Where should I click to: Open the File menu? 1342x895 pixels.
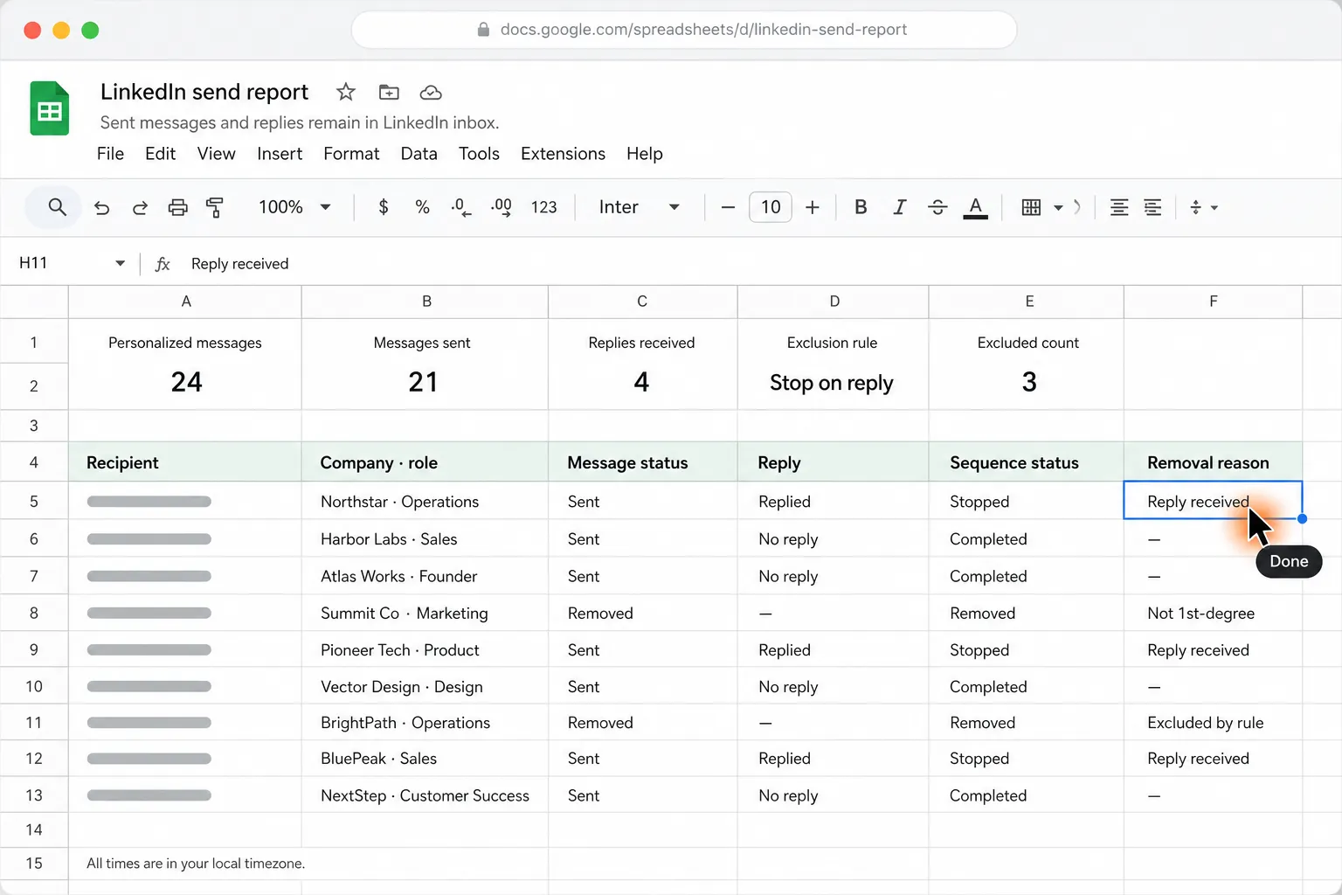coord(110,154)
